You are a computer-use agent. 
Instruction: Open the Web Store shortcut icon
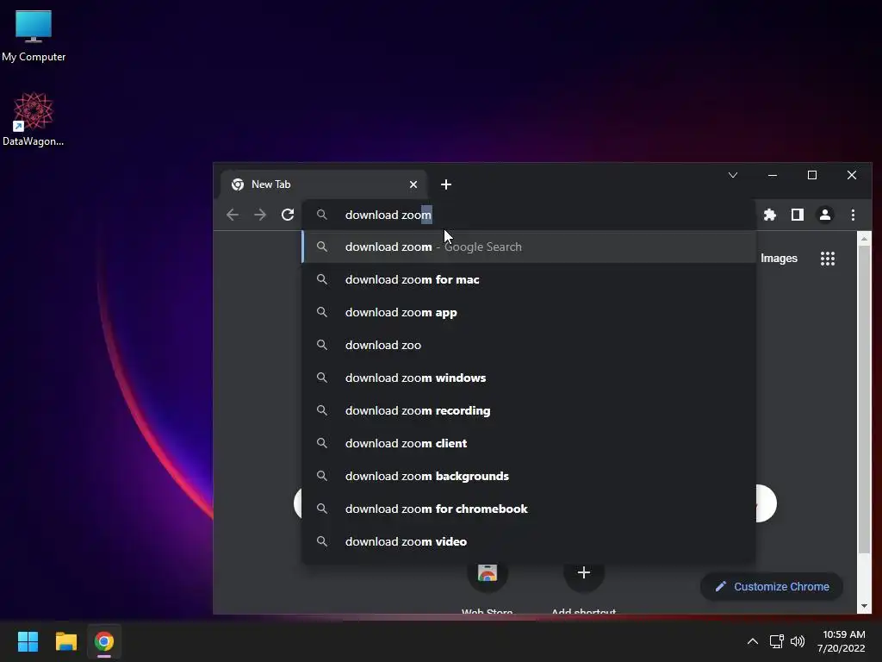pos(488,572)
